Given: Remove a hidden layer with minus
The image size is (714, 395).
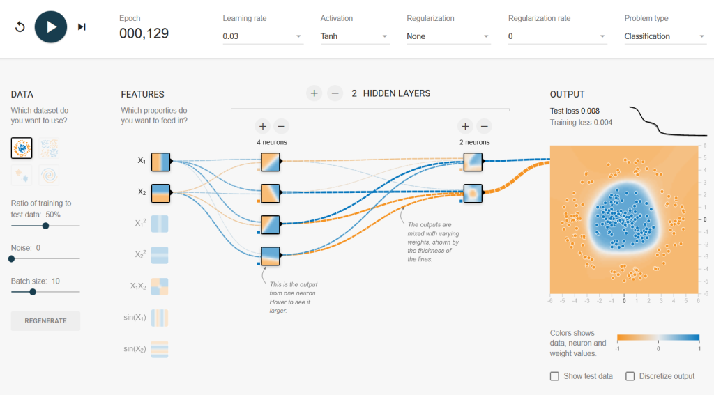Looking at the screenshot, I should coord(335,93).
